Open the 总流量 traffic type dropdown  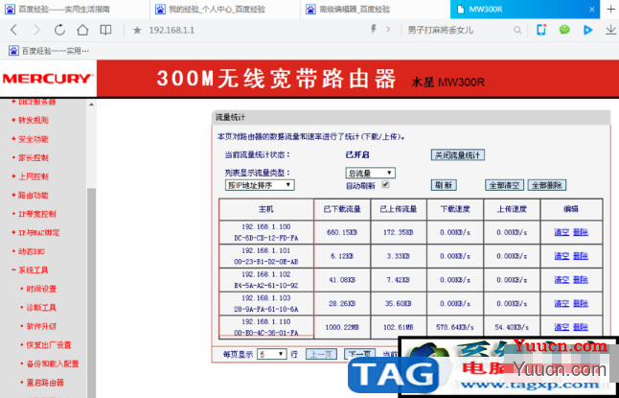click(x=370, y=174)
